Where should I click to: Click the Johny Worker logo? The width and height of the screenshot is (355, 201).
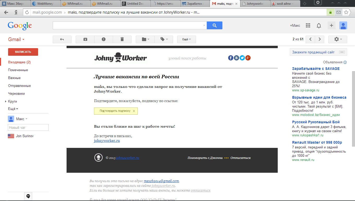121,57
